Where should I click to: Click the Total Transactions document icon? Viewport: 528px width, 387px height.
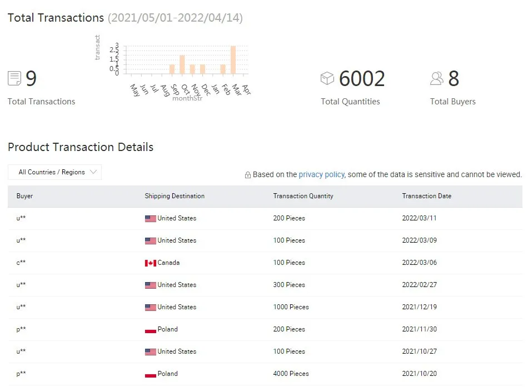14,78
